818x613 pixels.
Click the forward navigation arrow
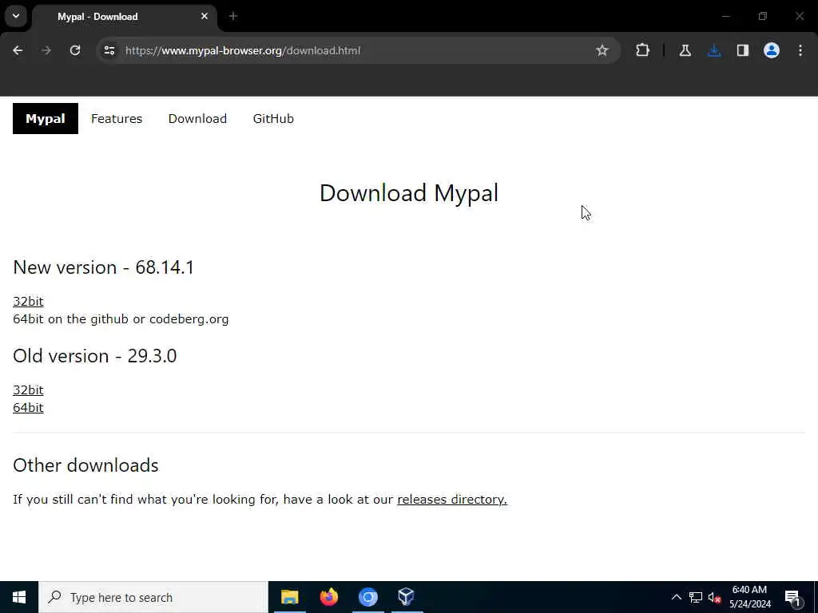[46, 50]
